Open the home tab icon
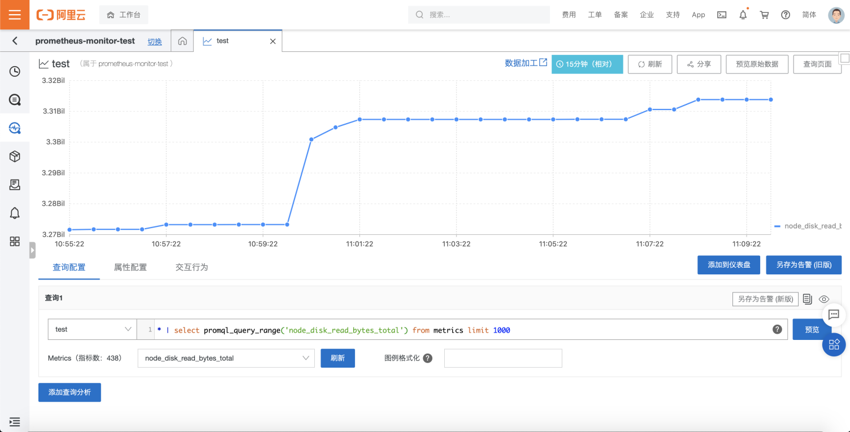Viewport: 850px width, 432px height. [x=182, y=41]
